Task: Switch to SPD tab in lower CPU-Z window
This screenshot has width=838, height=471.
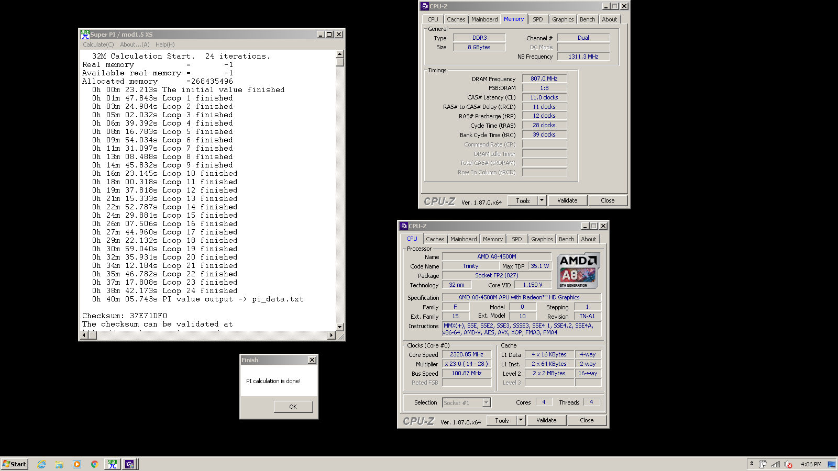Action: (x=517, y=239)
